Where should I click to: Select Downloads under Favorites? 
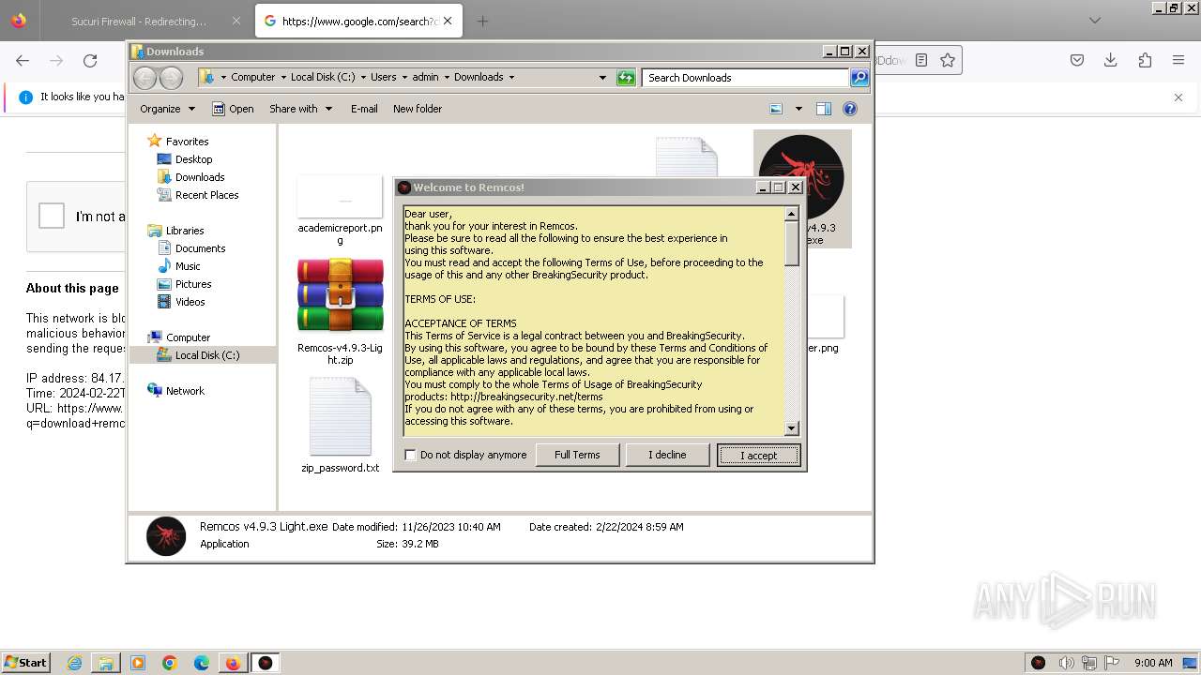[200, 177]
